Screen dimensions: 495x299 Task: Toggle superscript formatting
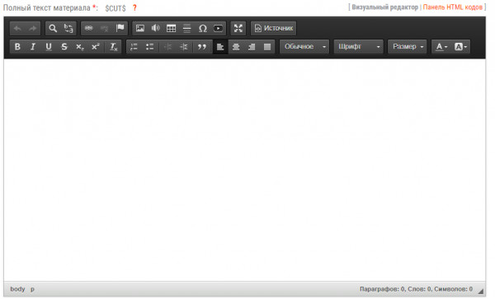click(x=96, y=47)
